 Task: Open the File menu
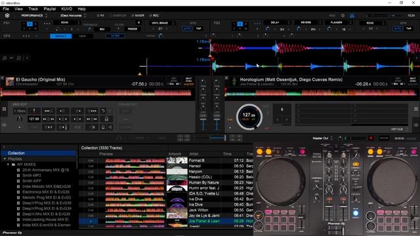pyautogui.click(x=6, y=9)
